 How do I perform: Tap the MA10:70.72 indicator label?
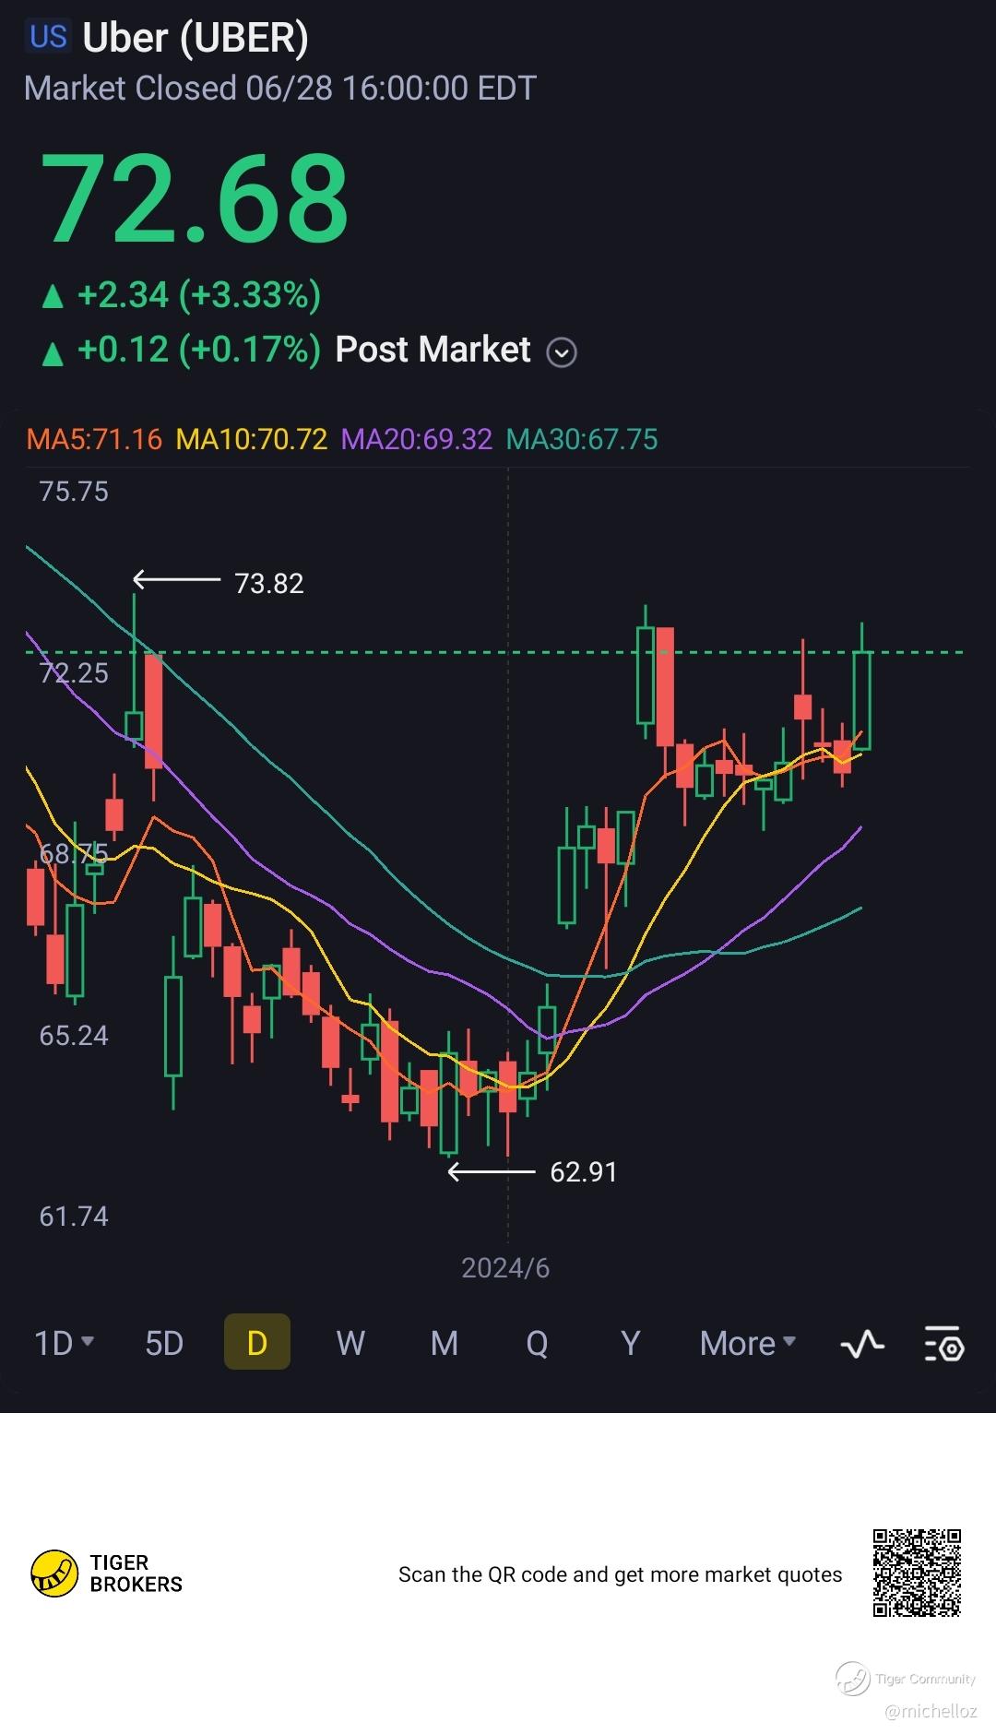coord(252,439)
